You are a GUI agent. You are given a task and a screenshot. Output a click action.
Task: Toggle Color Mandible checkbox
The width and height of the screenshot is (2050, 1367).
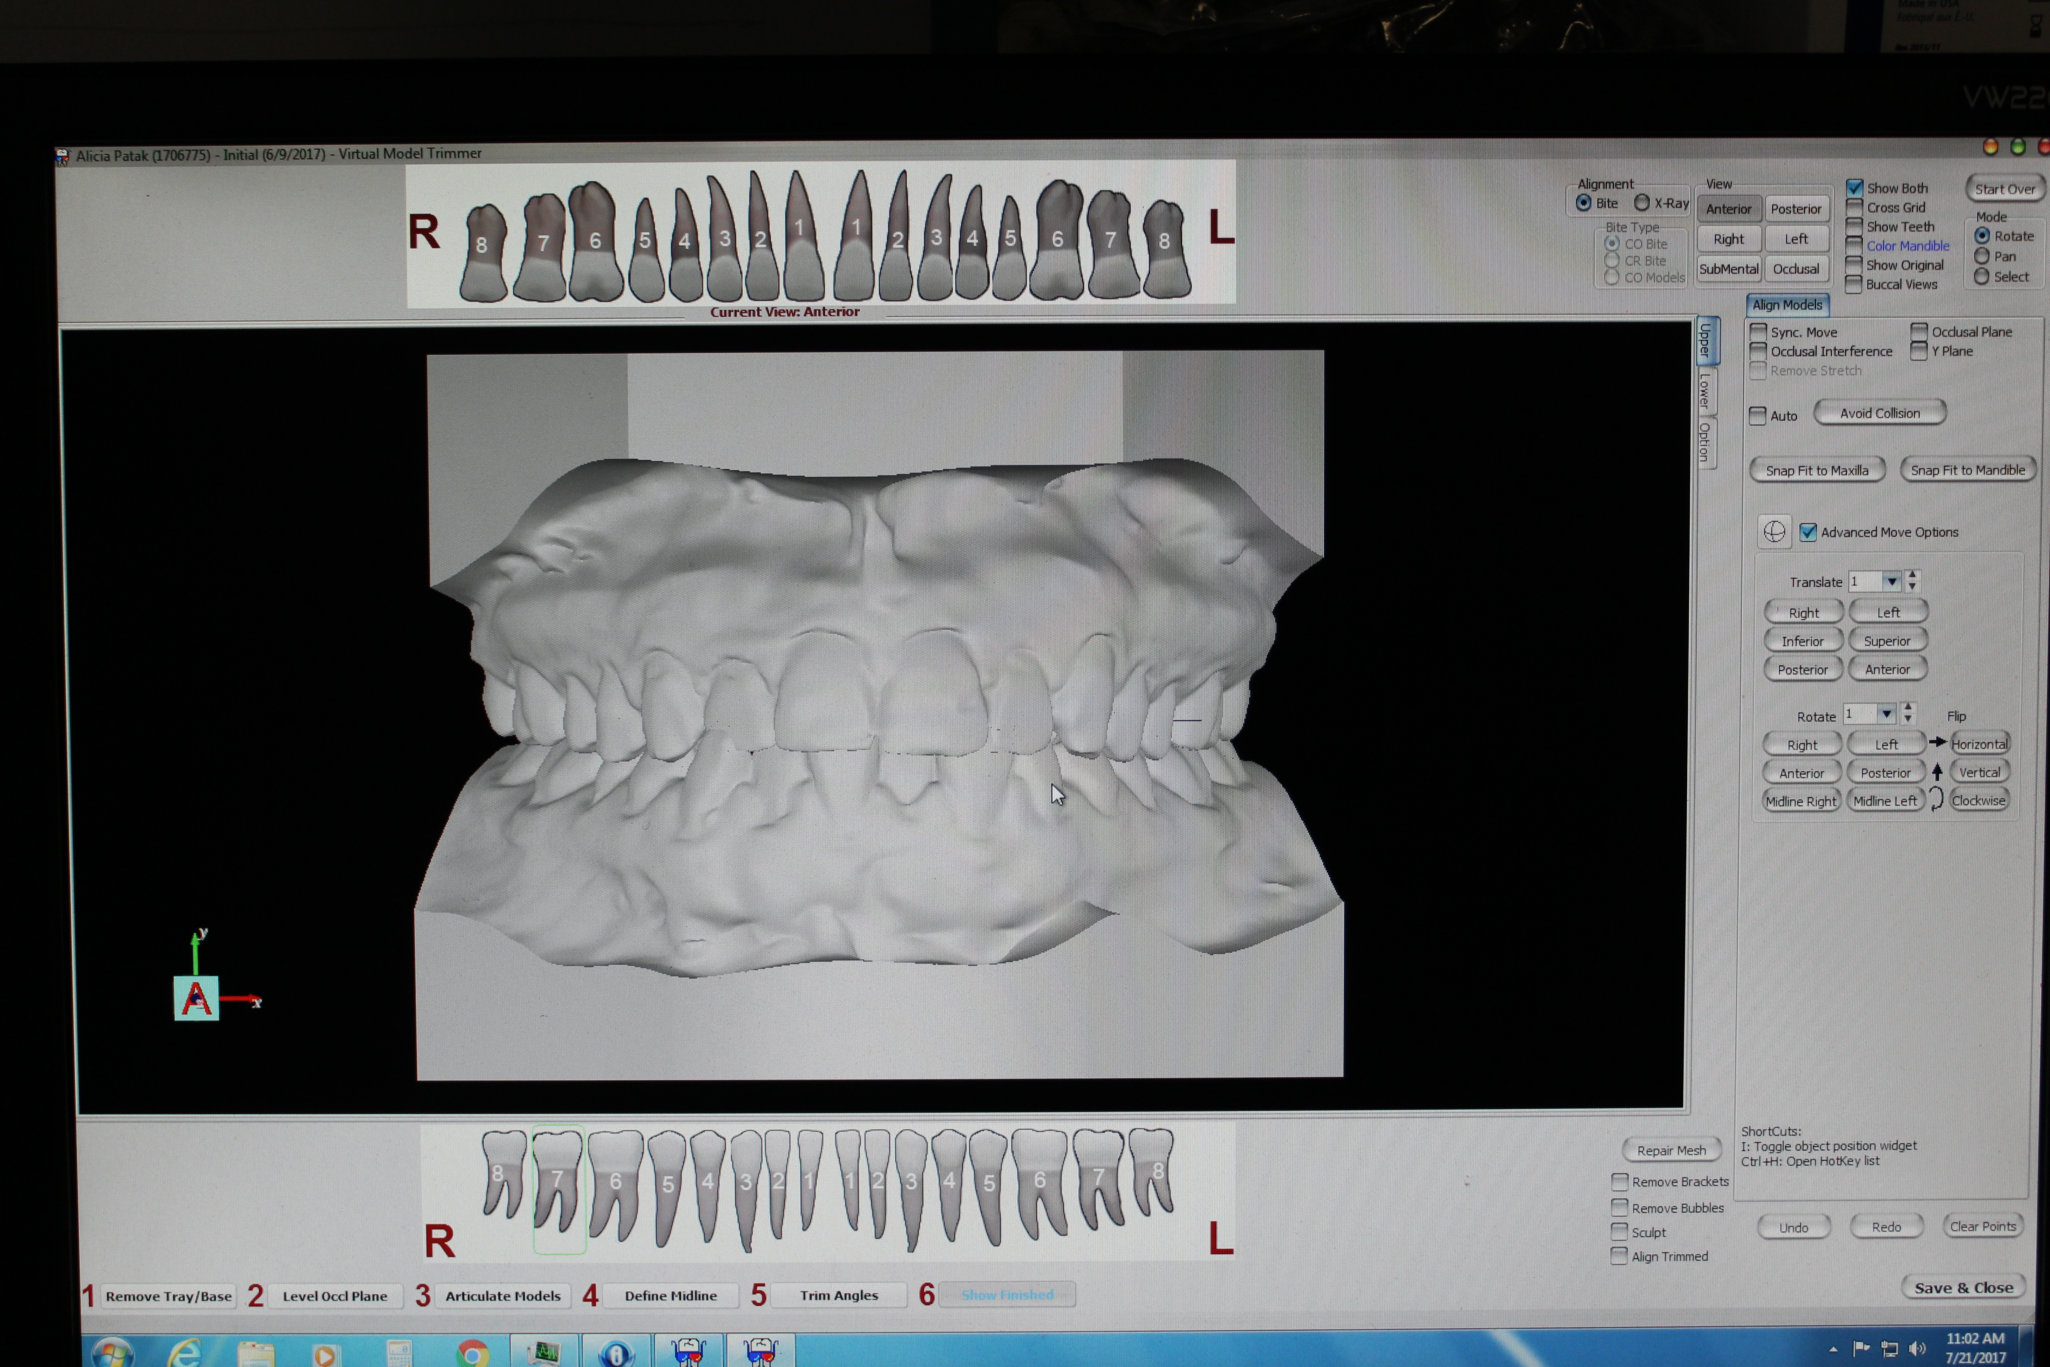coord(1854,246)
